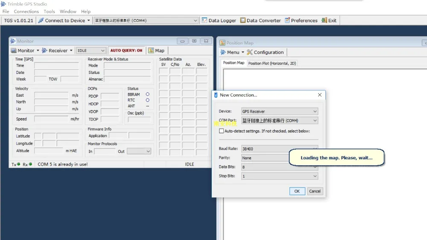Open the Baud Rate 38400 dropdown
This screenshot has width=427, height=240.
tap(279, 149)
